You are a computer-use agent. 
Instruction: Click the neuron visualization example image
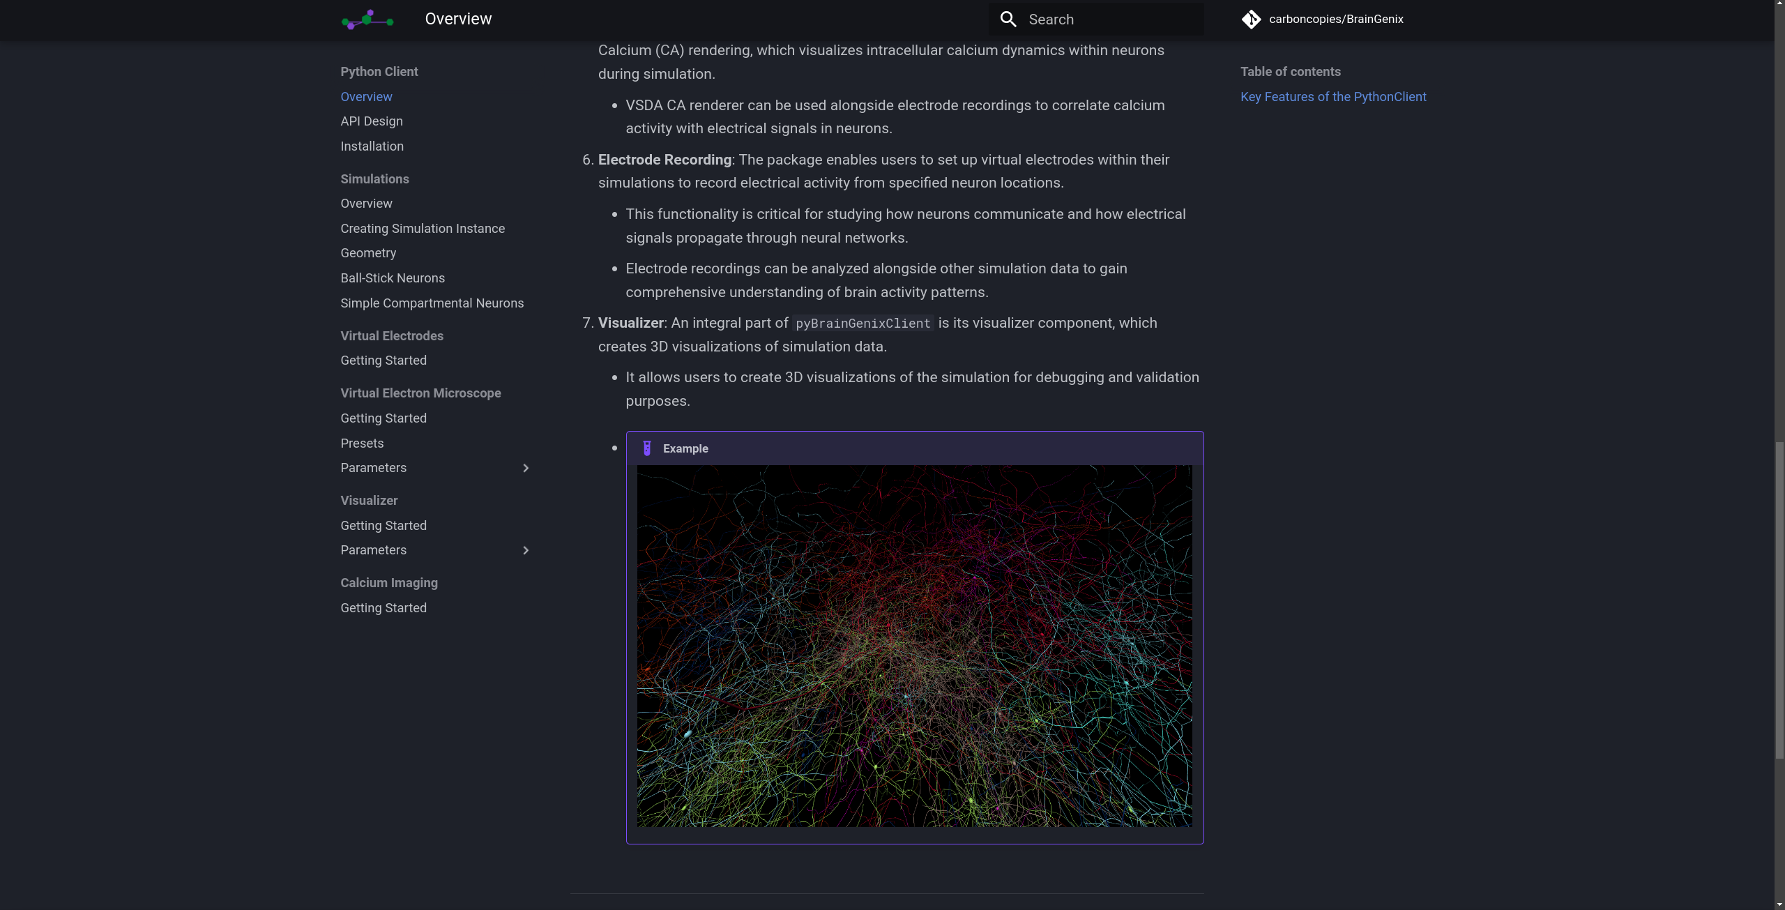coord(913,646)
